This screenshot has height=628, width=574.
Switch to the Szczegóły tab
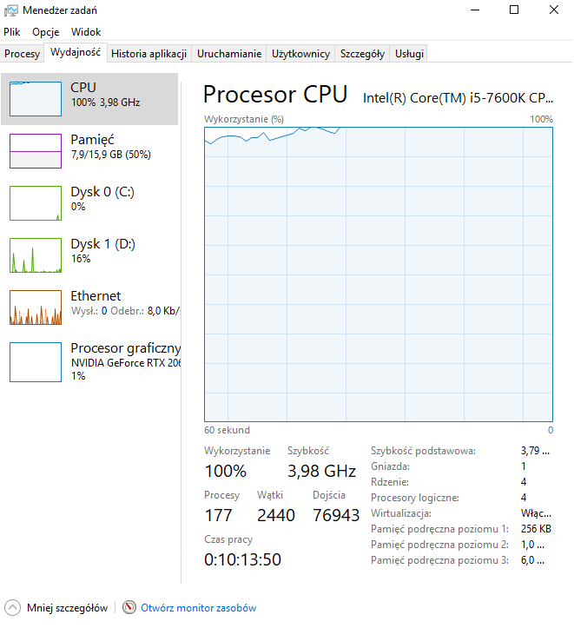362,54
